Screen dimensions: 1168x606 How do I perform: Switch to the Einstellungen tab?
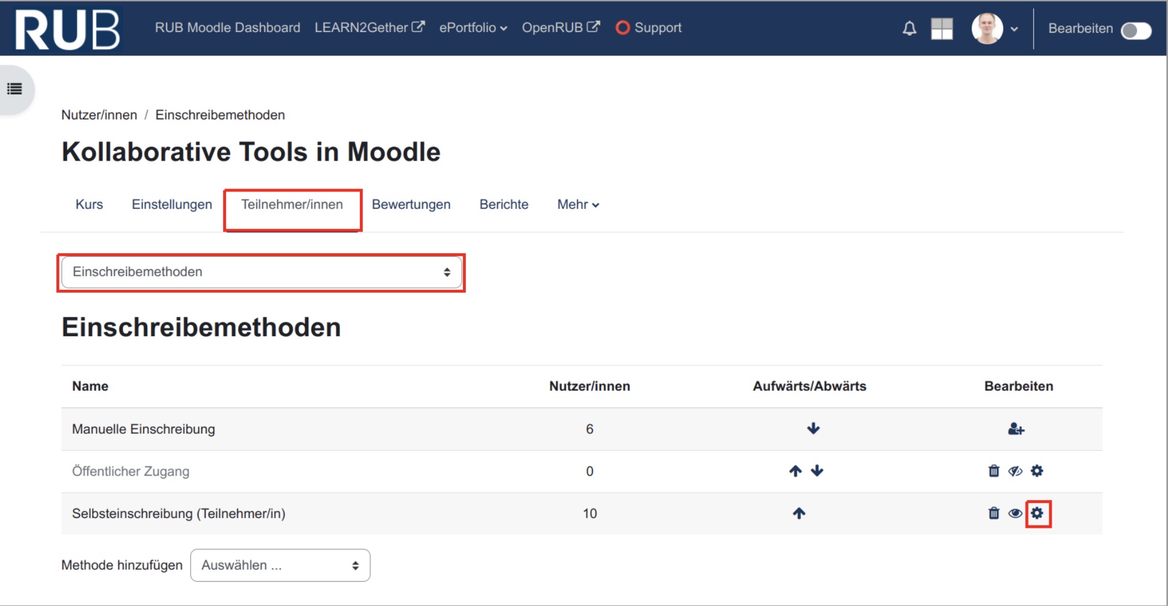point(172,205)
